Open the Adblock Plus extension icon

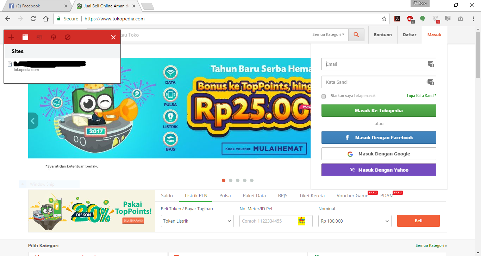click(x=410, y=19)
